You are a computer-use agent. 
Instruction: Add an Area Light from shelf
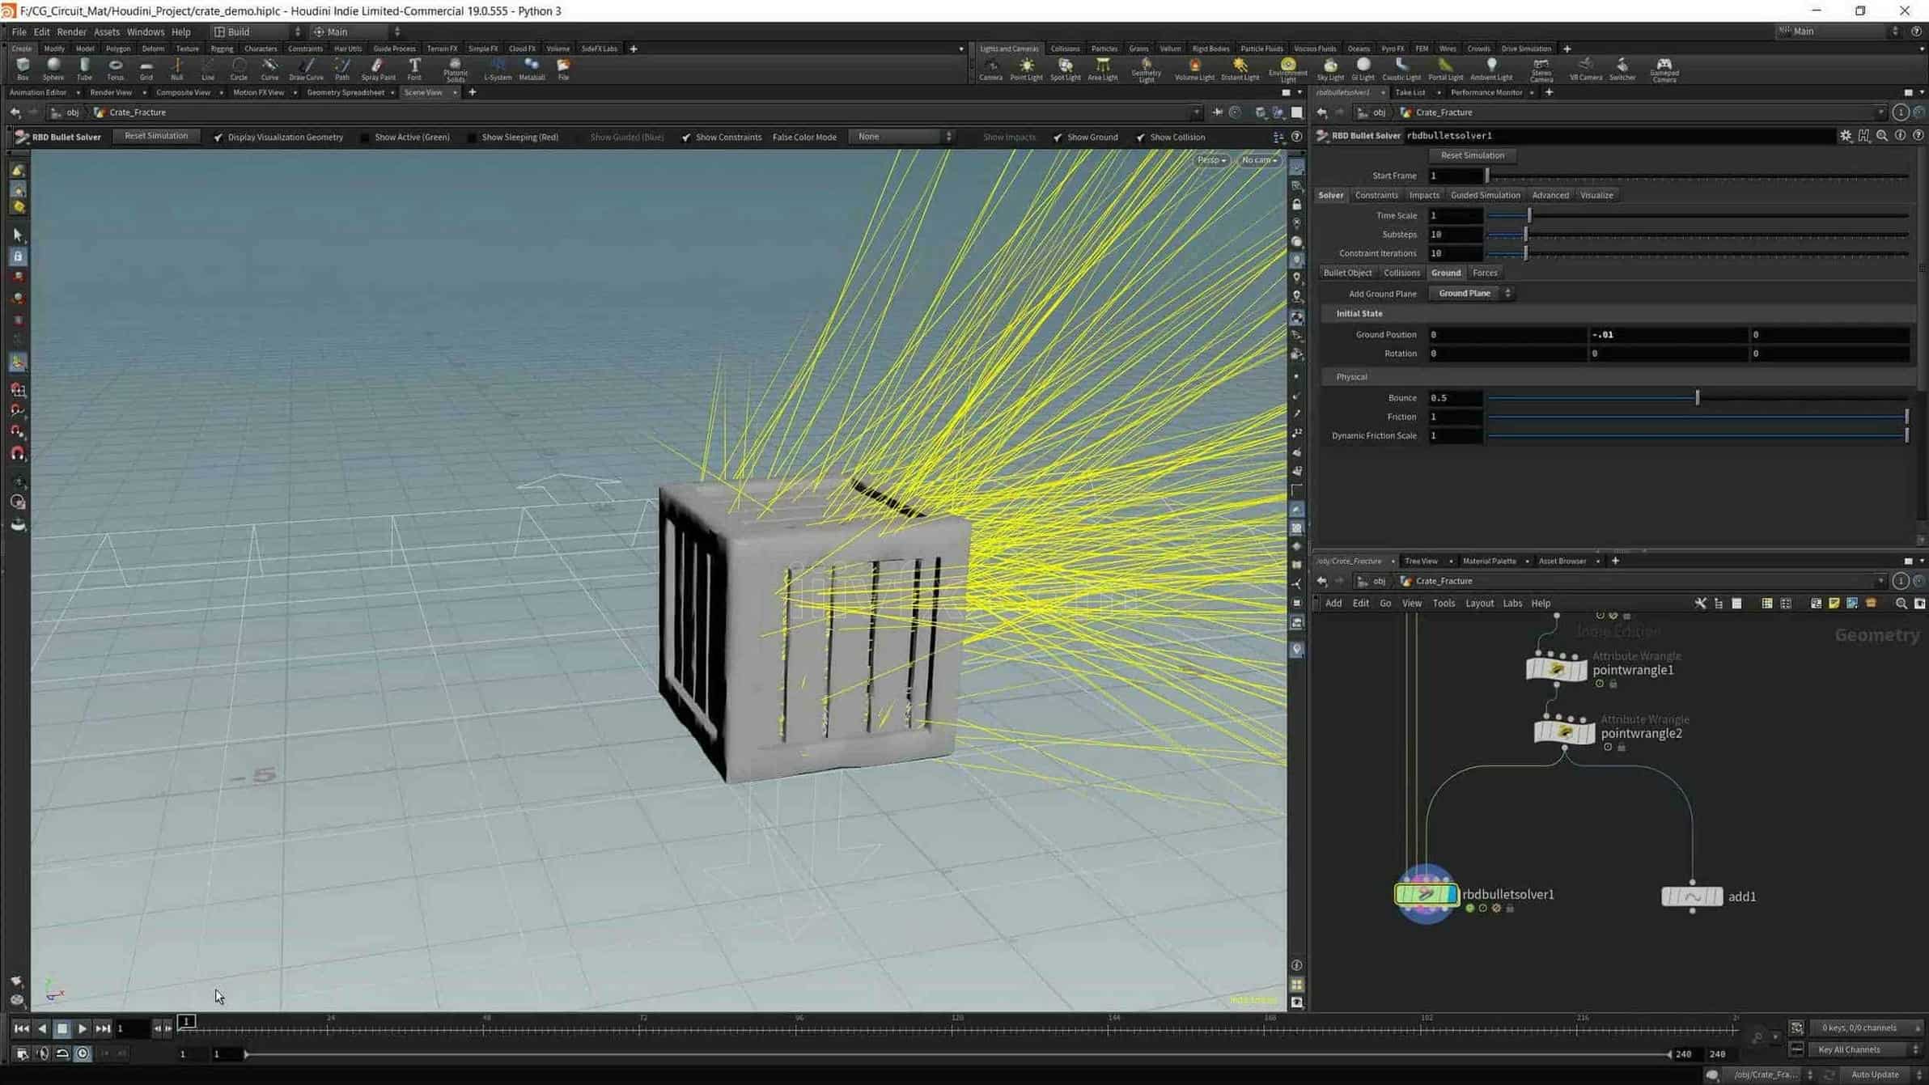tap(1102, 68)
